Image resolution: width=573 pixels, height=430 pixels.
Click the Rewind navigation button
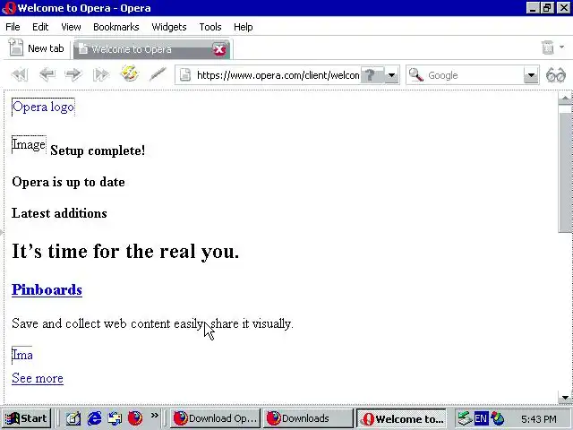(x=20, y=75)
